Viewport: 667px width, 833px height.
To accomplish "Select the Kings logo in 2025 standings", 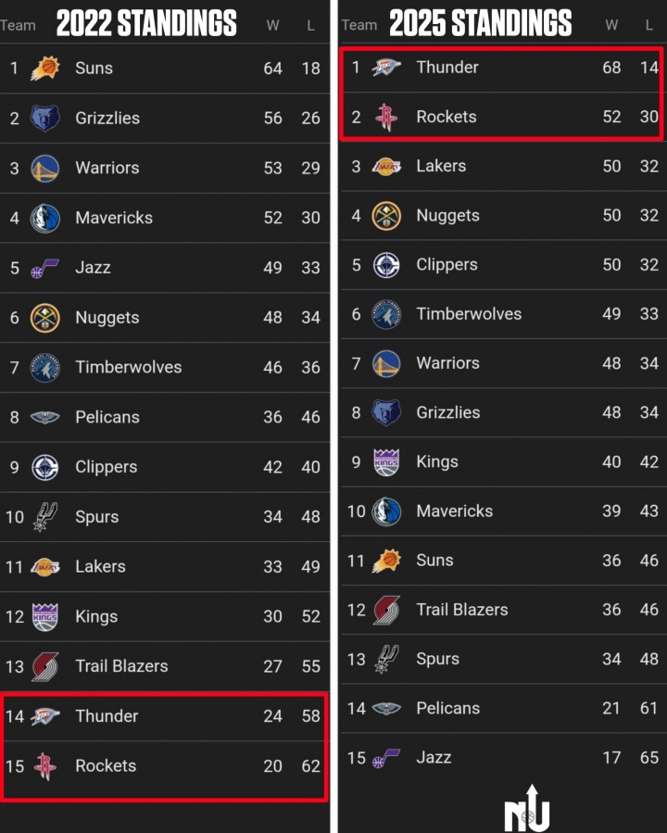I will (386, 462).
